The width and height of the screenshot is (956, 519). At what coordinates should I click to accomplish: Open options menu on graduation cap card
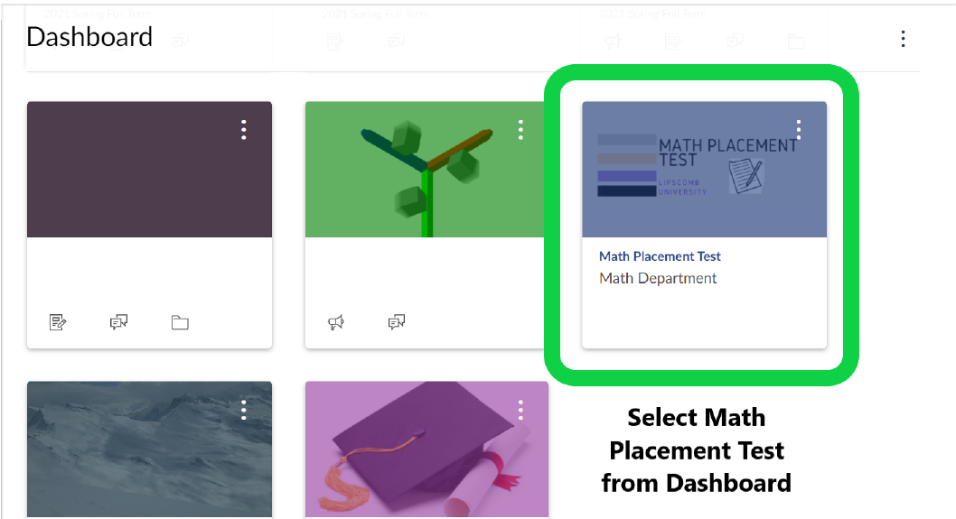[x=520, y=410]
